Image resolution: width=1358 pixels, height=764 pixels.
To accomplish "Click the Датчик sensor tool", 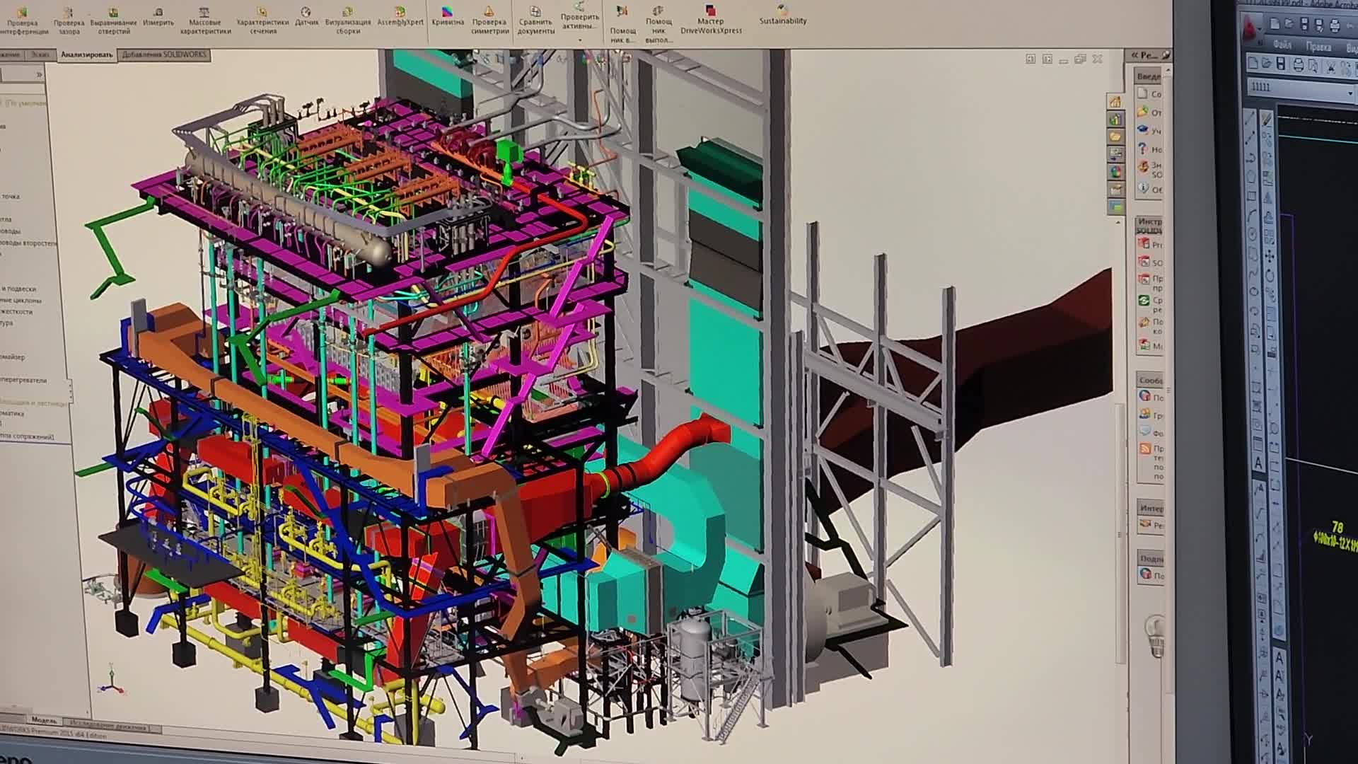I will (306, 17).
